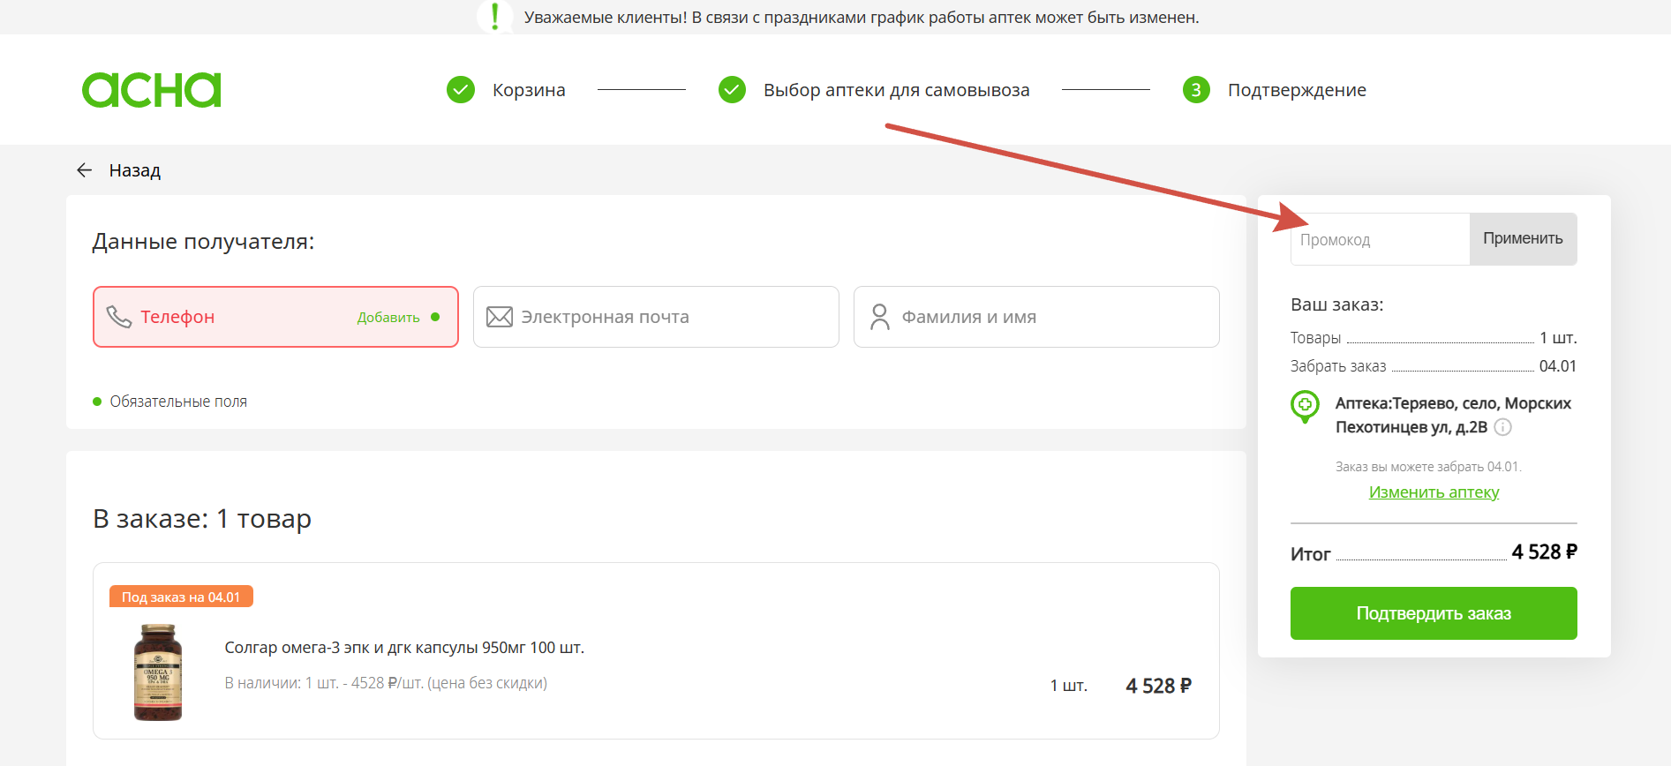Click the Электронная почта field
The height and width of the screenshot is (766, 1671).
(656, 317)
